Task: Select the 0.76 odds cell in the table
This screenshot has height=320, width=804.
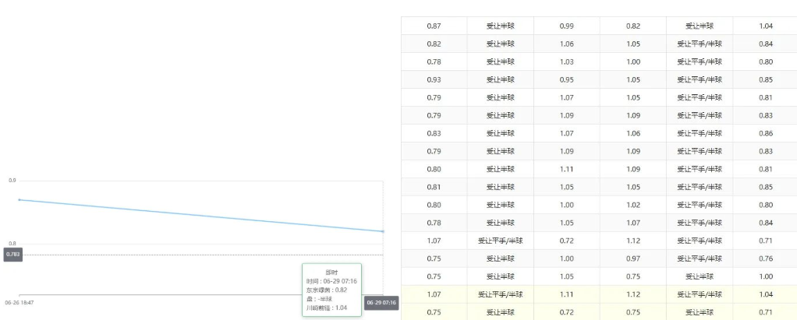Action: click(766, 258)
